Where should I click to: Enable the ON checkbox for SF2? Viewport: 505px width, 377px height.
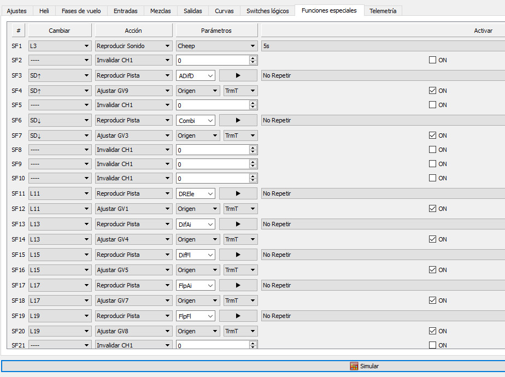coord(433,60)
